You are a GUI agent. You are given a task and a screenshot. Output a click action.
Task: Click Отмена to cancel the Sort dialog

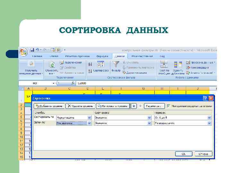pyautogui.click(x=203, y=154)
